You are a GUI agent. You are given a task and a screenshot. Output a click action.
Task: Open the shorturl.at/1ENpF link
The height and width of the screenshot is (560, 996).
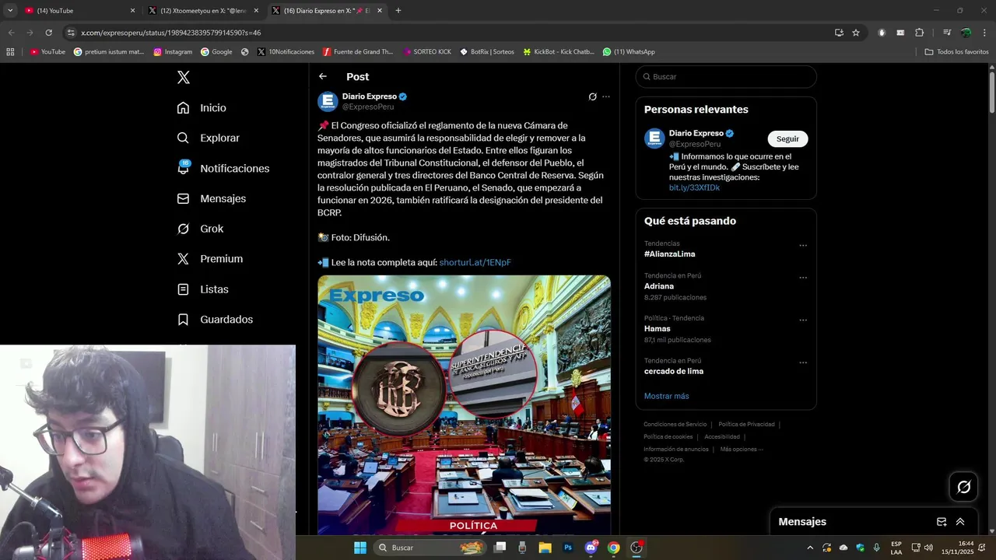(475, 263)
